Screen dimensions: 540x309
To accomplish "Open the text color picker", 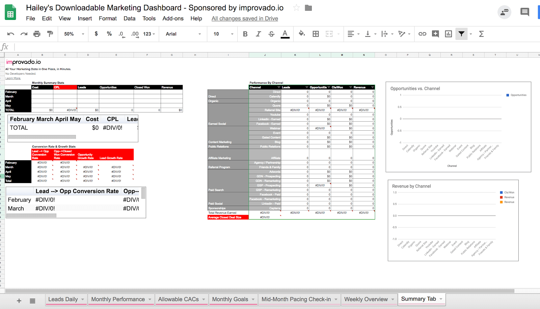I will [x=285, y=34].
